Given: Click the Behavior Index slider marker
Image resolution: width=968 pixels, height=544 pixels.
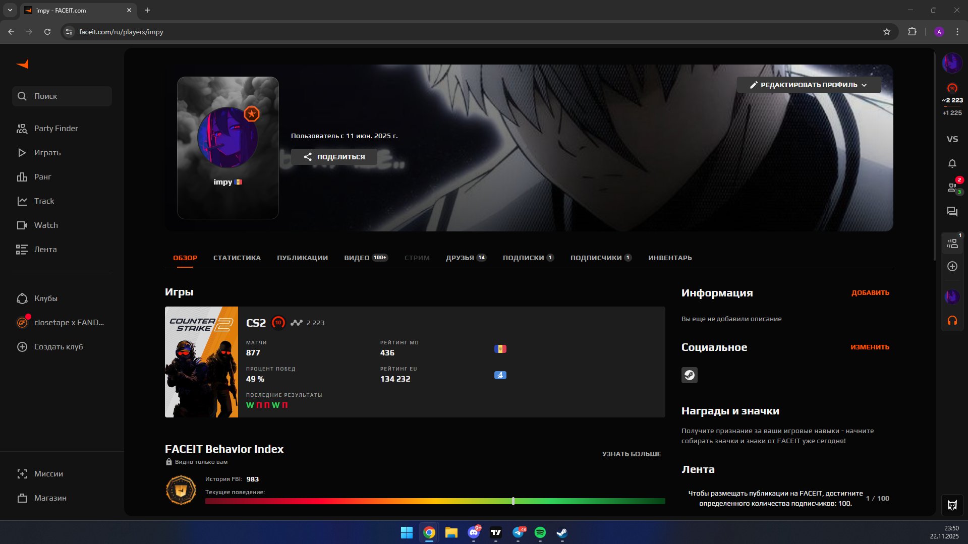Looking at the screenshot, I should point(513,501).
